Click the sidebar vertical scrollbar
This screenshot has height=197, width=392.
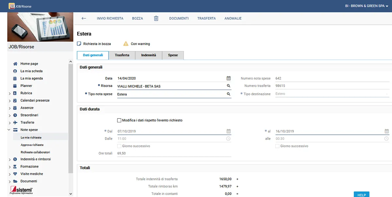(x=71, y=118)
